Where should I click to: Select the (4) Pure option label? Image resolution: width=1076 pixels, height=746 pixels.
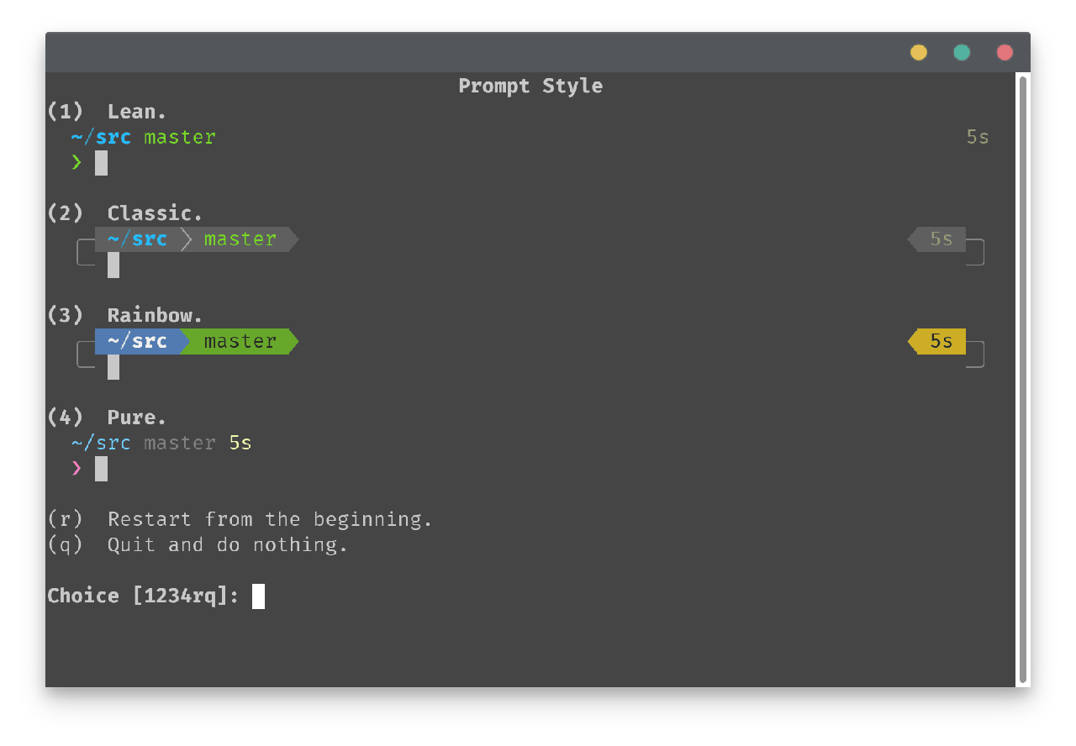107,418
